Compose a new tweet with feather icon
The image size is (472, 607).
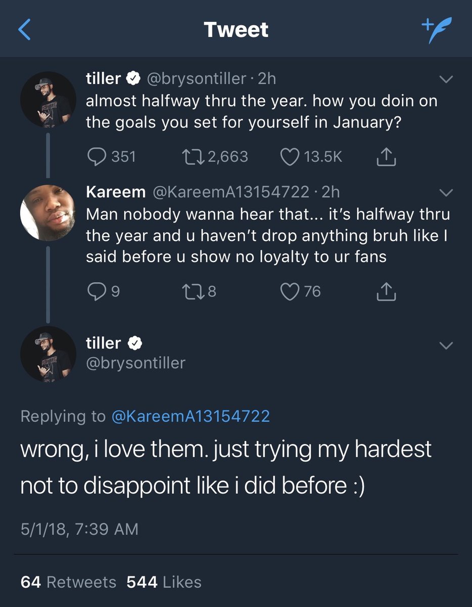click(437, 29)
